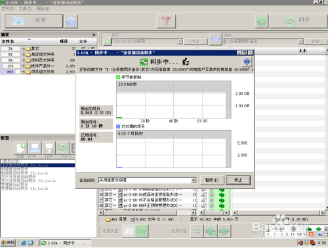Open right folder path dropdown

click(301, 41)
